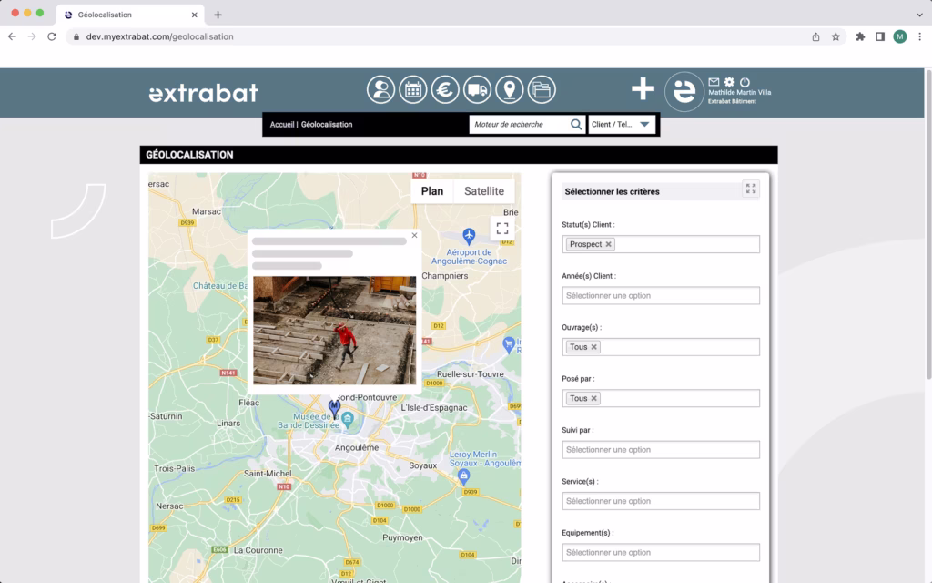This screenshot has width=932, height=583.
Task: Open the euro billing icon
Action: pyautogui.click(x=444, y=90)
